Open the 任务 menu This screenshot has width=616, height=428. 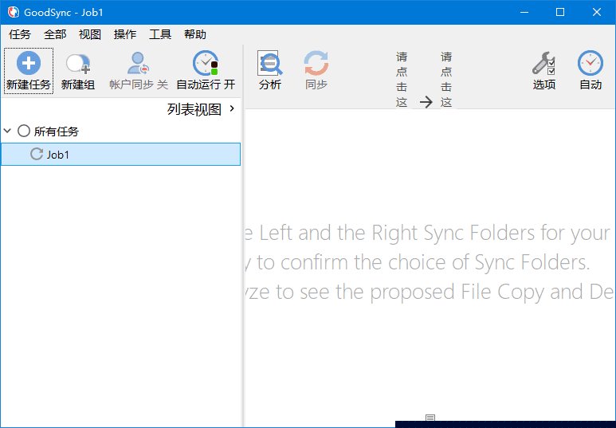click(20, 34)
